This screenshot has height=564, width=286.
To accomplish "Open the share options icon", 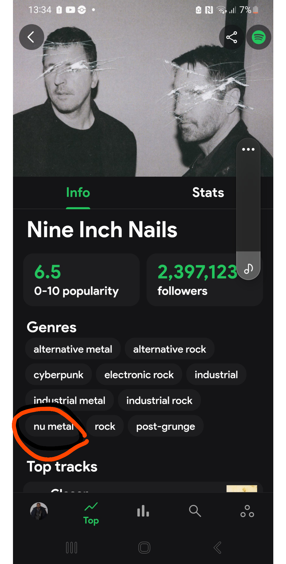I will tap(231, 37).
